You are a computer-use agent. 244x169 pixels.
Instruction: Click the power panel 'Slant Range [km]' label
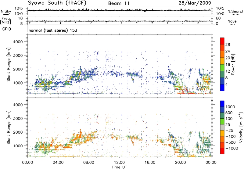click(9, 64)
